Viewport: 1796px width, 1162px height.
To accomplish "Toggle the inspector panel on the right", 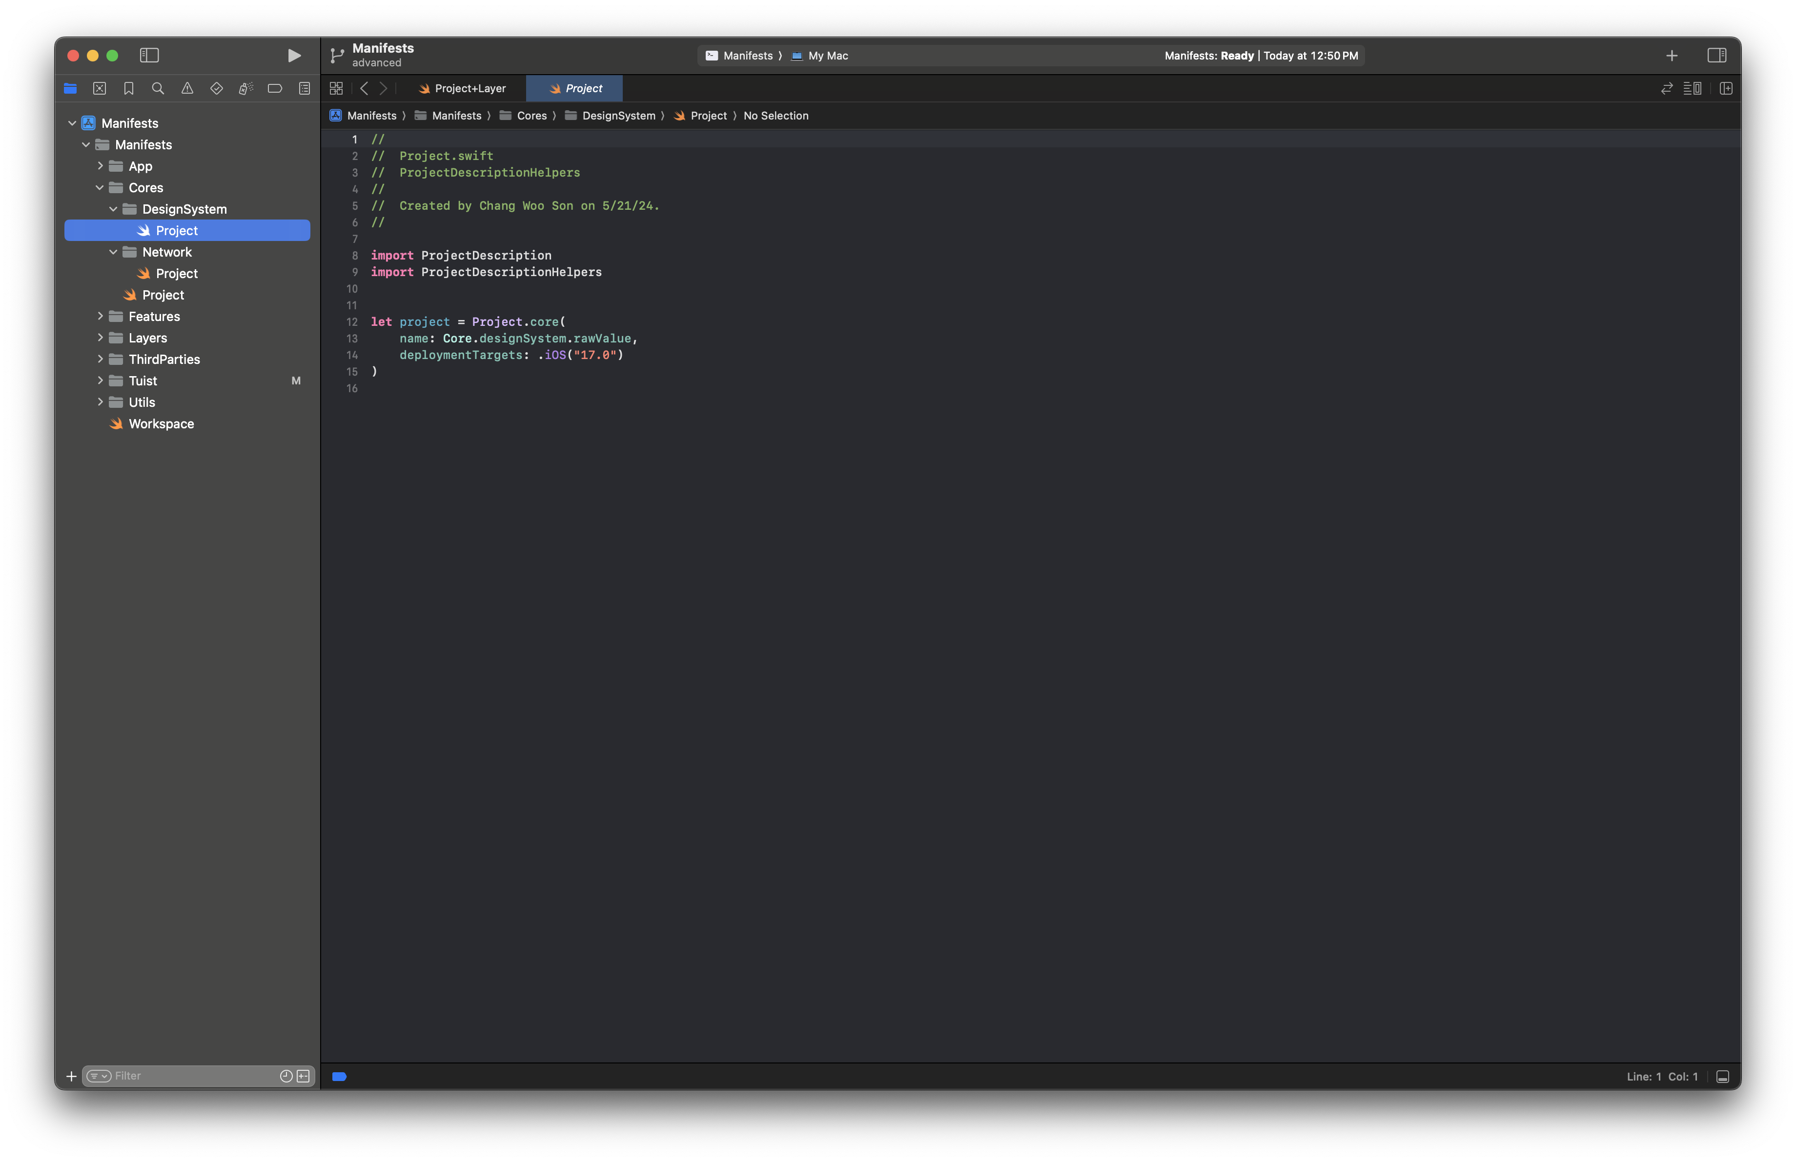I will click(1717, 55).
